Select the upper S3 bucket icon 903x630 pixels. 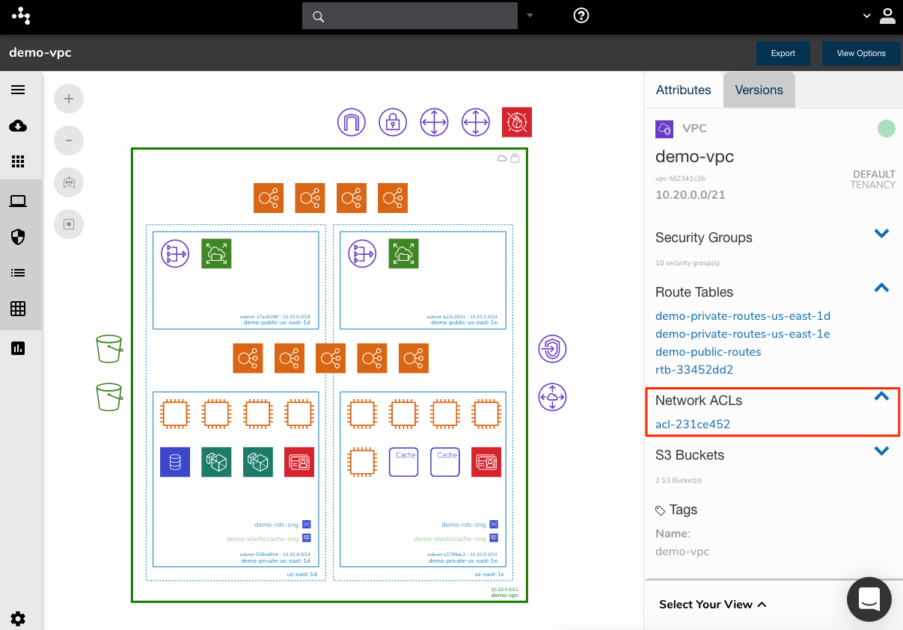(109, 349)
